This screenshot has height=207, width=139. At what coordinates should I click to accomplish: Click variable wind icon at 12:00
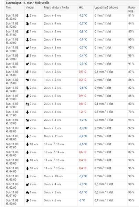click(x=28, y=104)
